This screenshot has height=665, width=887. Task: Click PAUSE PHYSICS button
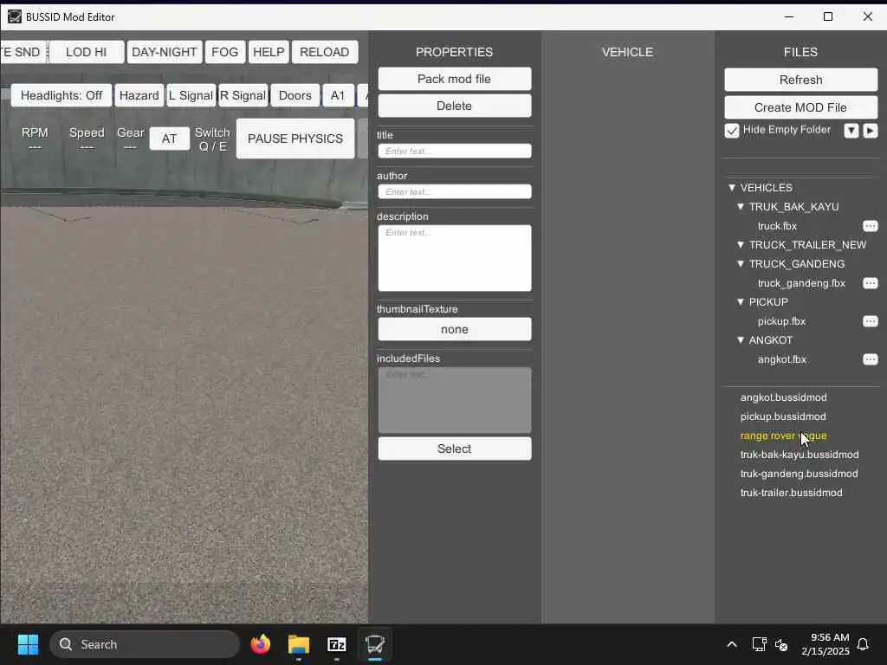(295, 139)
